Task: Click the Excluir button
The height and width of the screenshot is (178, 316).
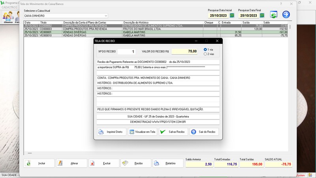Action: tap(104, 163)
